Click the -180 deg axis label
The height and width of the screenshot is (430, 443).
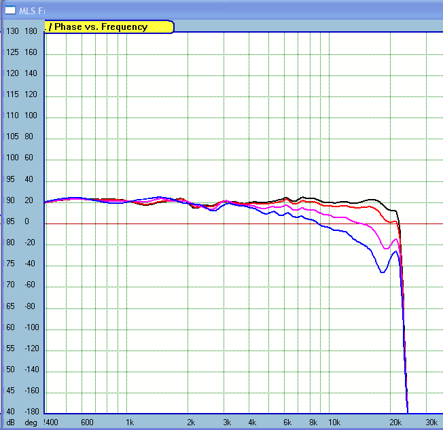32,411
